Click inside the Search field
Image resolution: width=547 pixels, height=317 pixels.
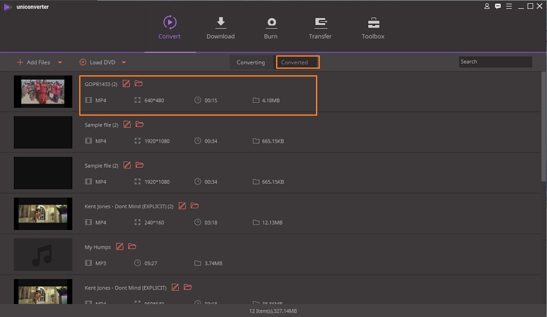click(x=495, y=62)
